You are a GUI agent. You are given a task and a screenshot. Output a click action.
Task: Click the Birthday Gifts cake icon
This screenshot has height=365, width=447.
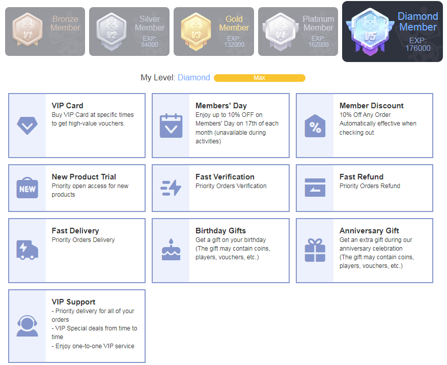tap(171, 250)
